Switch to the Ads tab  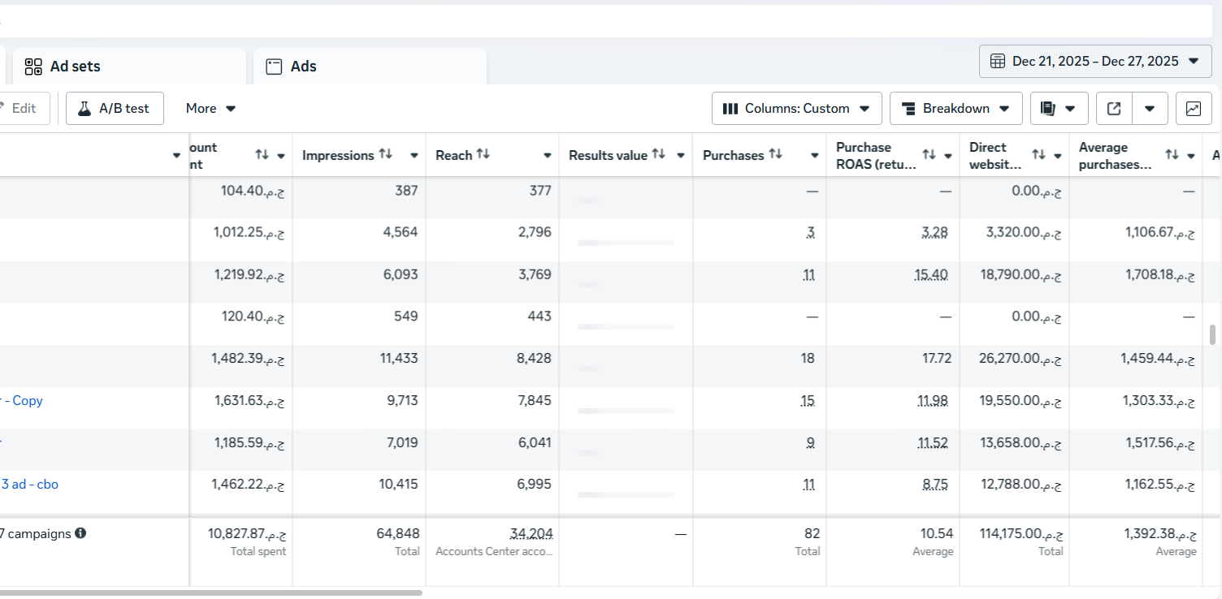301,66
